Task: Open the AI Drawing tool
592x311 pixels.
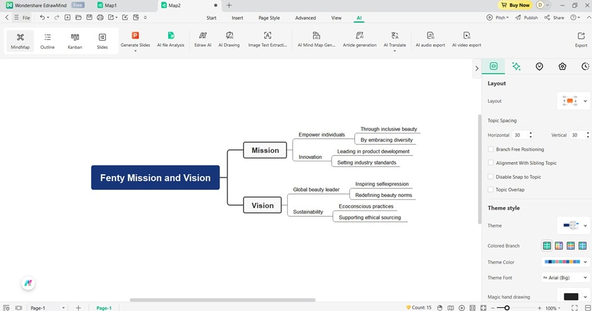Action: point(229,39)
